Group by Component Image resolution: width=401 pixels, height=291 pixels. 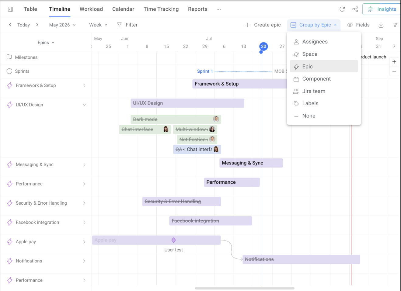324,79
